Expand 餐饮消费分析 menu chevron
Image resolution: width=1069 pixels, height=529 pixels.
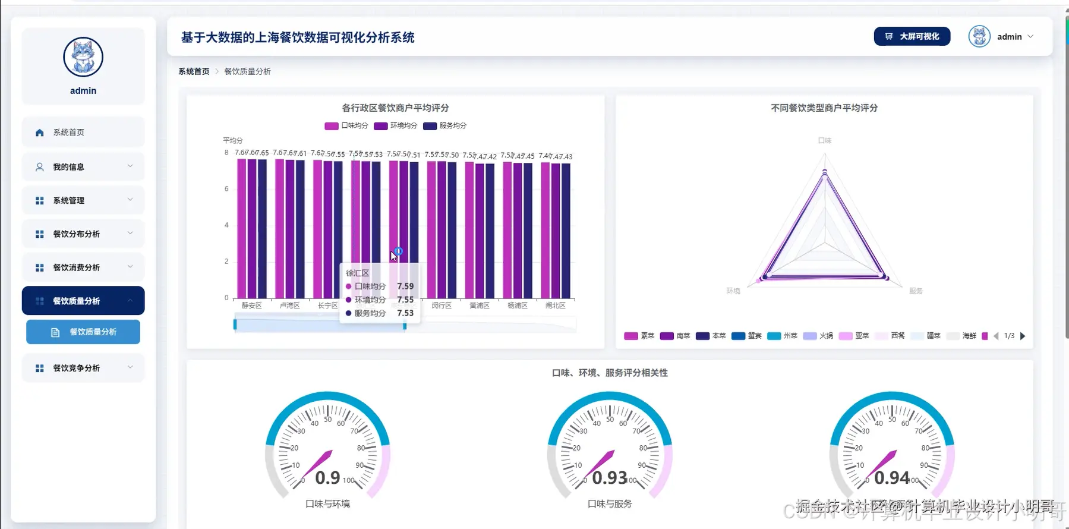tap(130, 266)
